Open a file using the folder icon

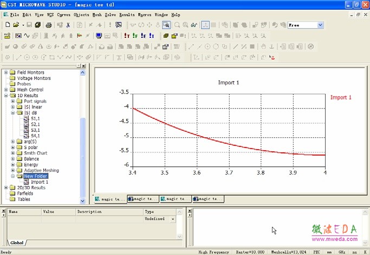click(x=16, y=25)
